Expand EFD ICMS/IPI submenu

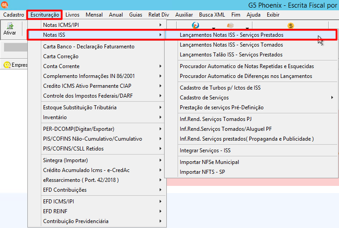(x=96, y=202)
